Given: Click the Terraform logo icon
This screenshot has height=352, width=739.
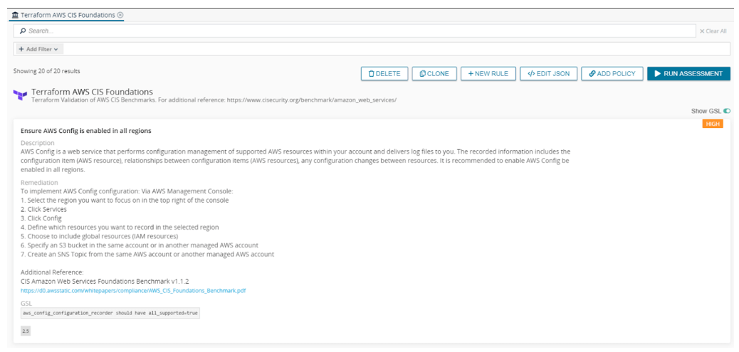Looking at the screenshot, I should [20, 95].
